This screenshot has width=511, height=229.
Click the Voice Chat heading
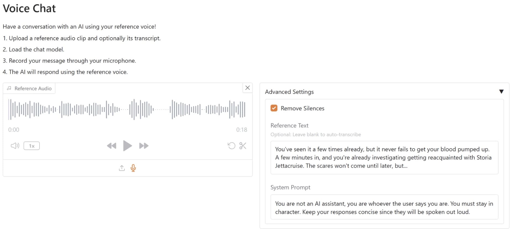point(29,9)
